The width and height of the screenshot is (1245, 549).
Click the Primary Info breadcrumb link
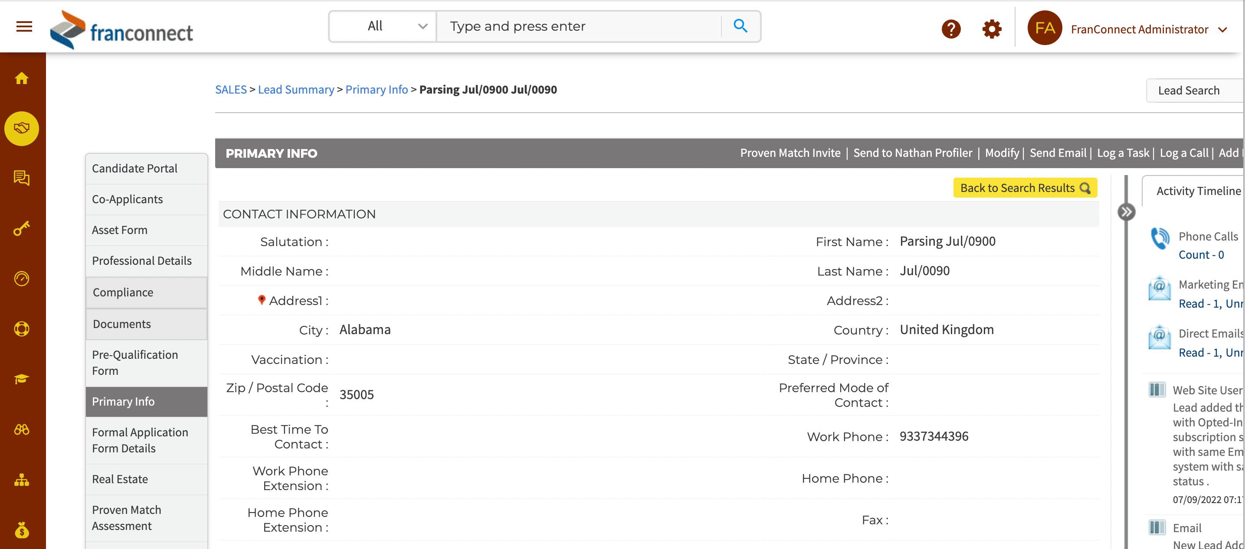click(377, 90)
